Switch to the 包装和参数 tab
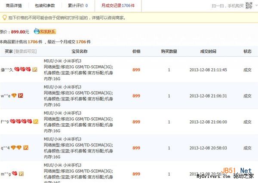258x183 pixels. (45, 6)
